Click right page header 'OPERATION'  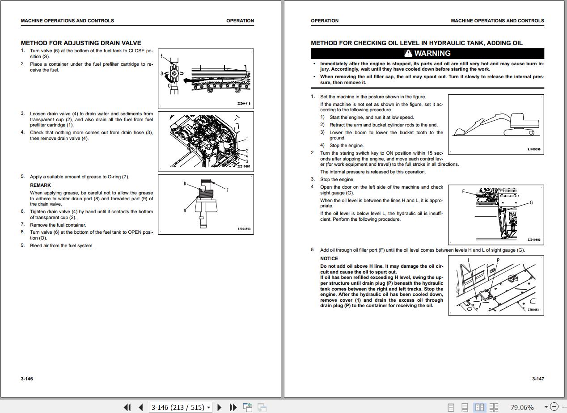[x=325, y=21]
